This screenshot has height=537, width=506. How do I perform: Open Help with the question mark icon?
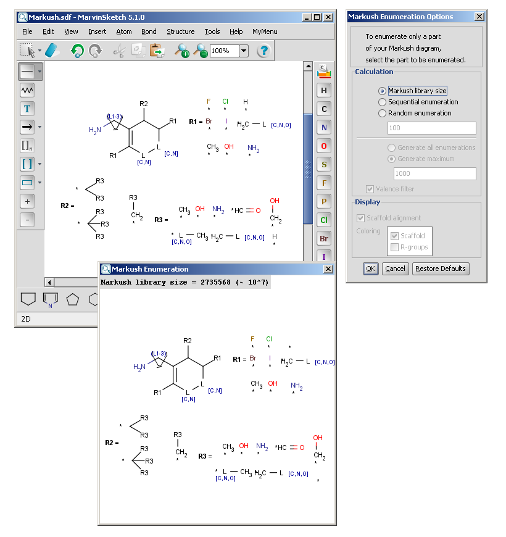pos(263,51)
